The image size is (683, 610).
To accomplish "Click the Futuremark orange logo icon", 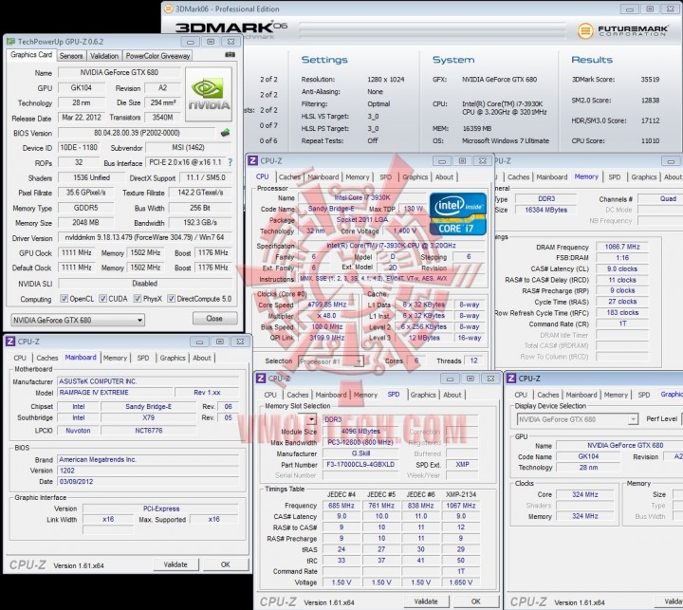I will [x=585, y=30].
